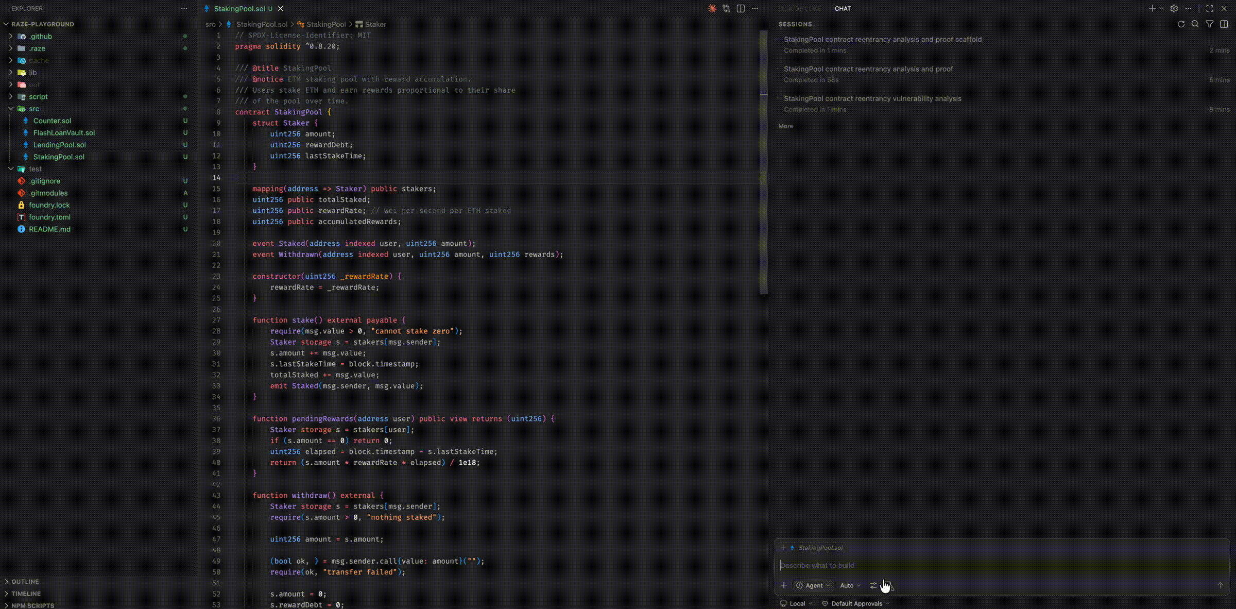Split the editor to the right

tap(741, 9)
